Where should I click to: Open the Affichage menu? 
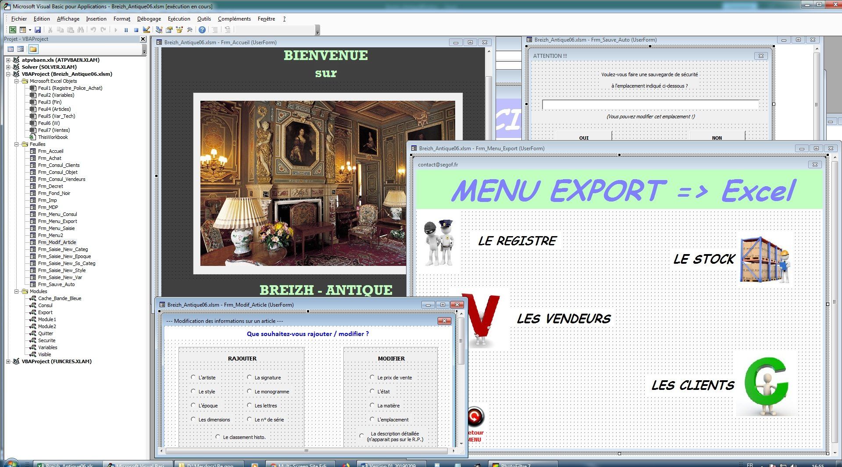tap(68, 19)
